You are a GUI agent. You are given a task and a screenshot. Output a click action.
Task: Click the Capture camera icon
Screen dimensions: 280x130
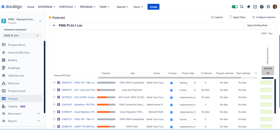click(x=212, y=17)
